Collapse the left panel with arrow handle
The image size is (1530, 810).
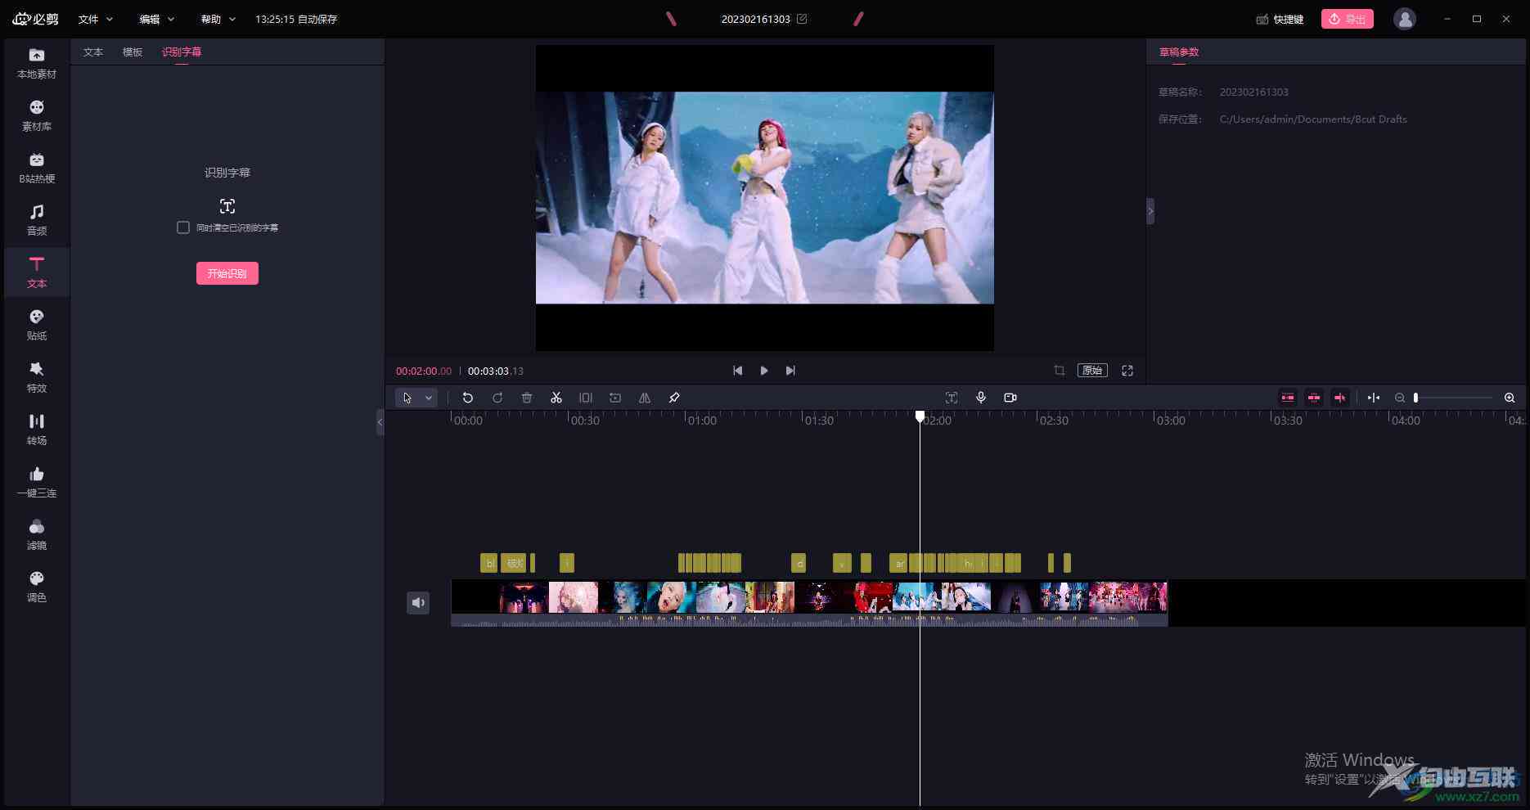coord(380,422)
